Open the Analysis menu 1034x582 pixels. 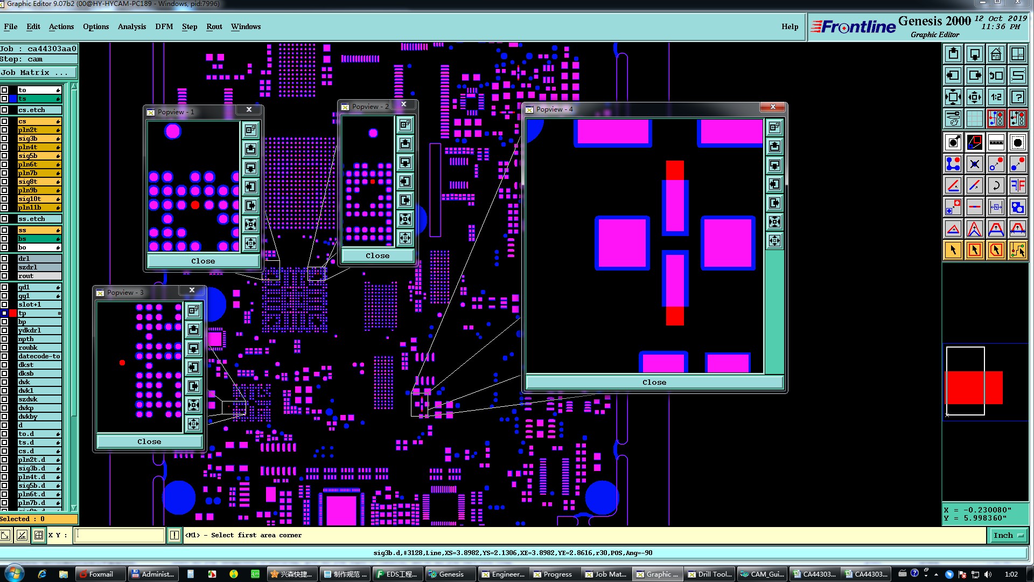click(x=131, y=26)
